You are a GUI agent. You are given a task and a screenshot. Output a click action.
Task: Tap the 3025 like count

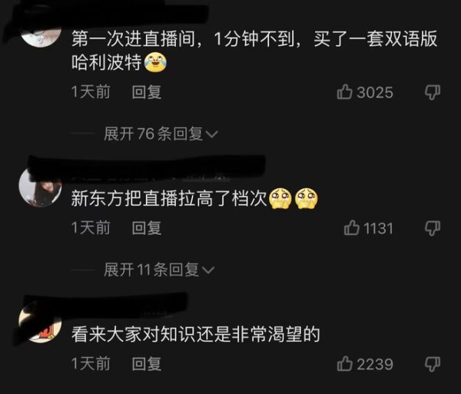pos(375,92)
